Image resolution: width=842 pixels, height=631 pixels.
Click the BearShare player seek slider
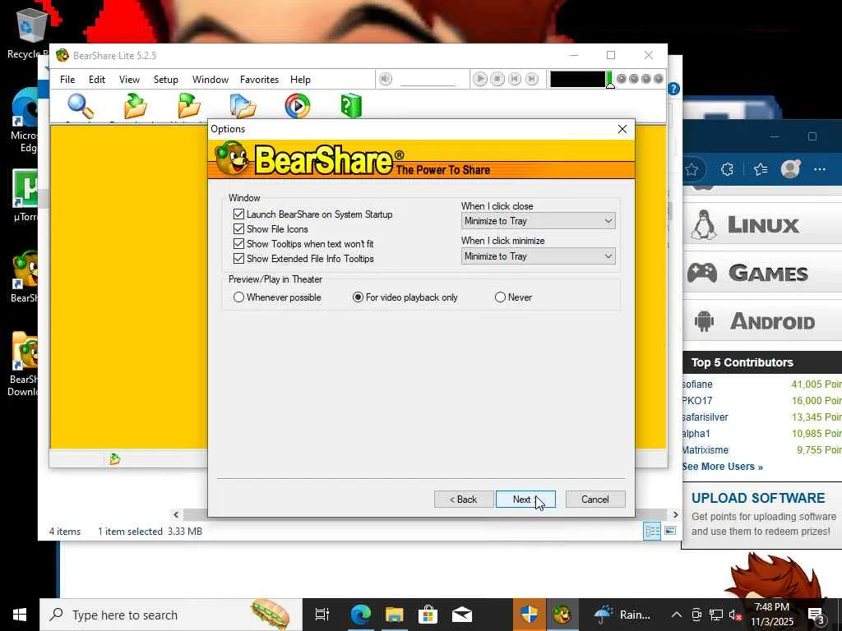tap(428, 83)
